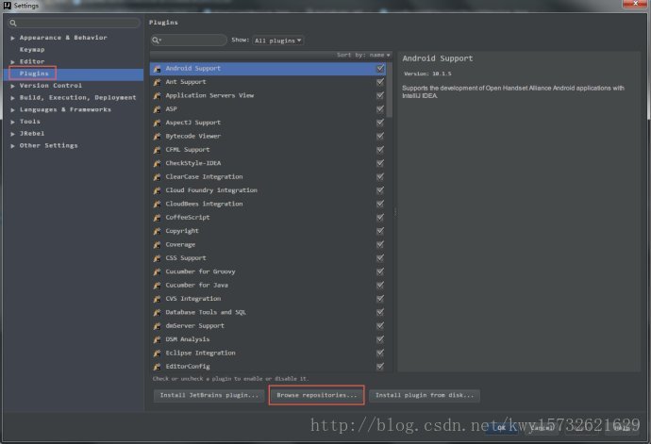
Task: Expand Languages & Frameworks node
Action: pyautogui.click(x=13, y=110)
